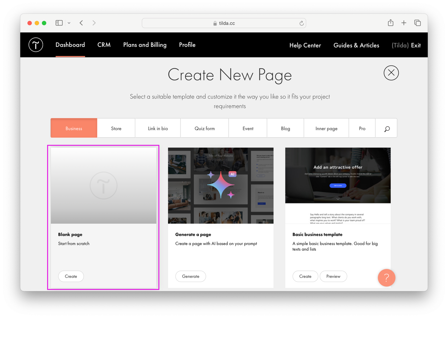The height and width of the screenshot is (338, 448).
Task: Toggle the Safari sidebar icon
Action: (x=59, y=23)
